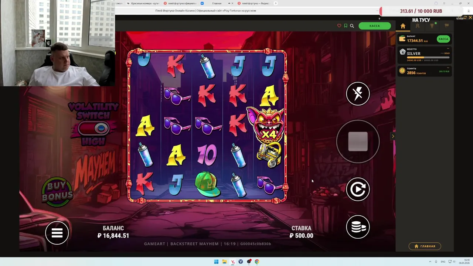Expand the Поинты card chevron

tap(448, 68)
